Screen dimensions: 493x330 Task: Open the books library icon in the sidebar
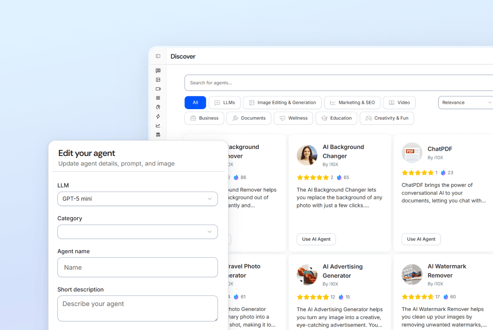coord(158,135)
